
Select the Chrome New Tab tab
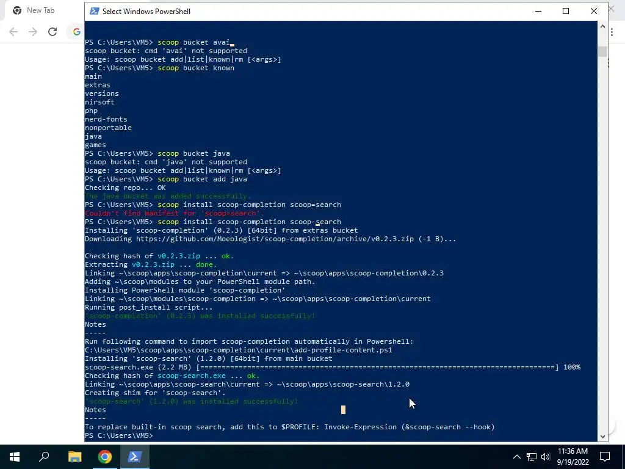click(42, 10)
